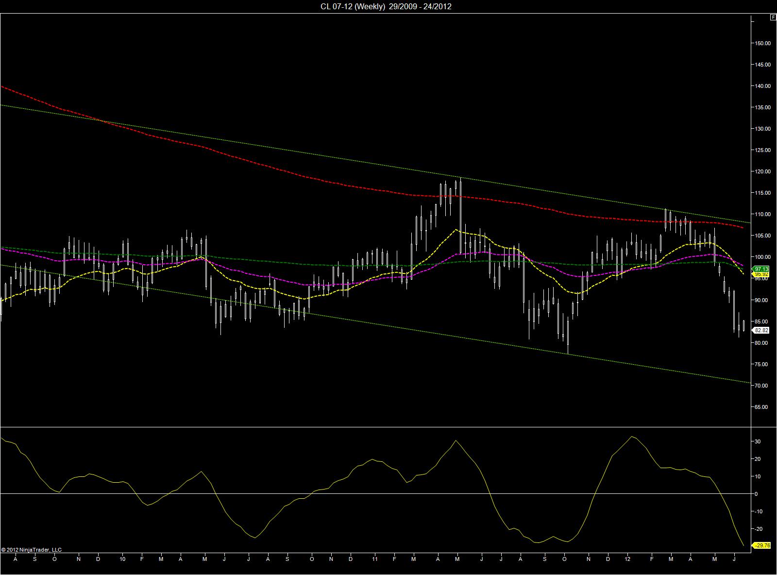Click the 65.00 price axis label

click(762, 407)
